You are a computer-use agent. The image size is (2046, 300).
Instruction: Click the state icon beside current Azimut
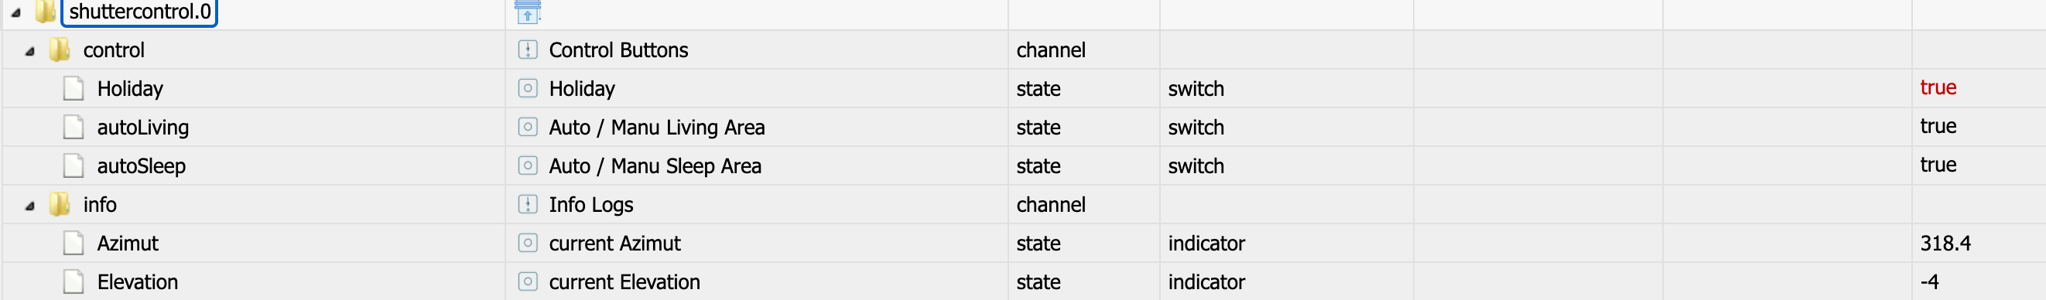click(528, 243)
